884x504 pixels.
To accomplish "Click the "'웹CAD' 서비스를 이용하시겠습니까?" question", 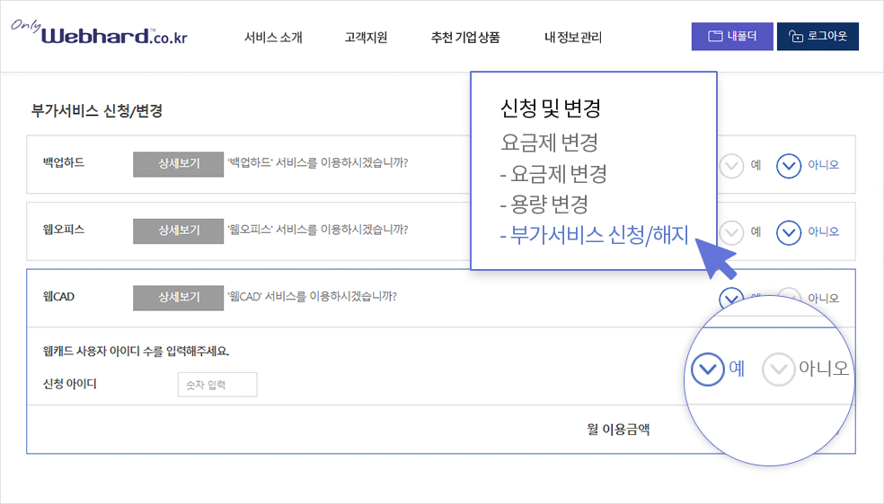I will (x=313, y=297).
